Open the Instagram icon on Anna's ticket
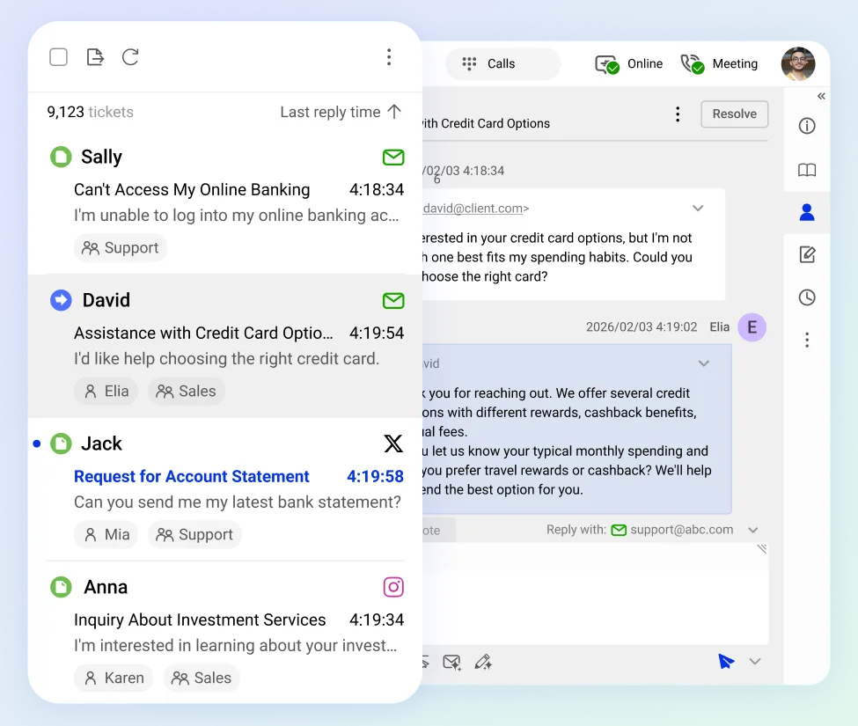The width and height of the screenshot is (858, 726). click(392, 586)
